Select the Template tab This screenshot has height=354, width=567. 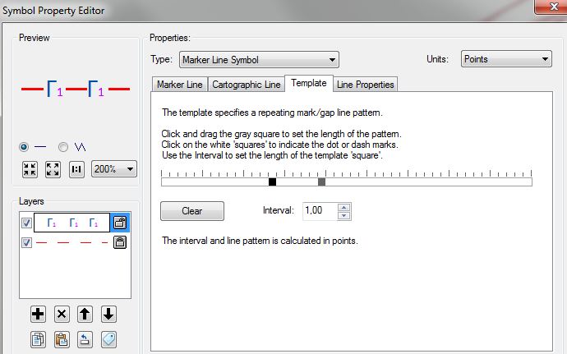pos(309,83)
